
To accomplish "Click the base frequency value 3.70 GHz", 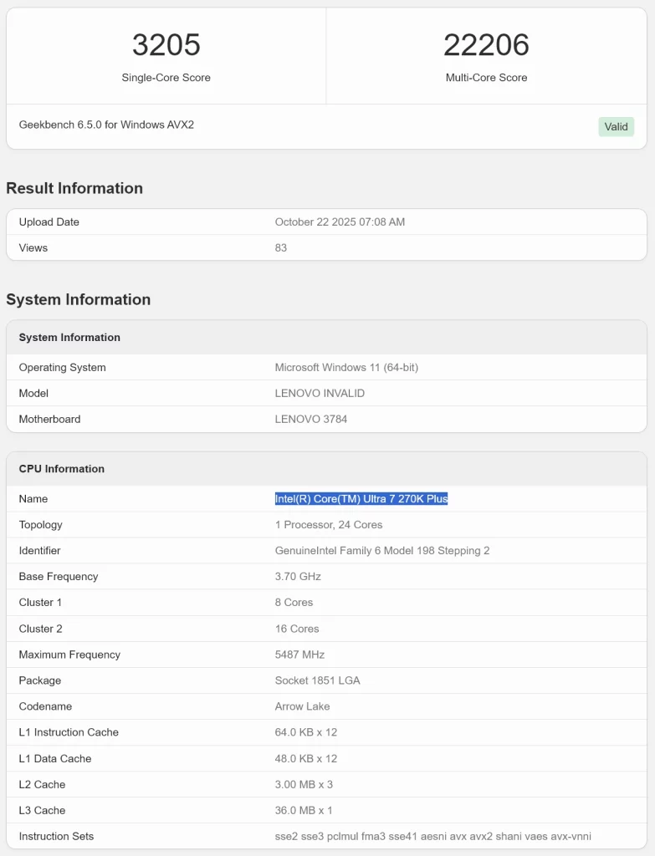I will coord(298,577).
